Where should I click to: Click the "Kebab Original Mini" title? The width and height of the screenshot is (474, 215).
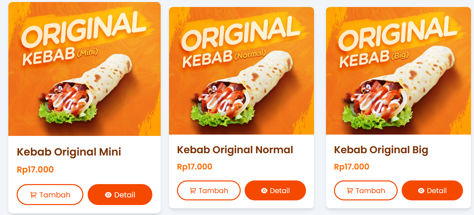[x=69, y=152]
